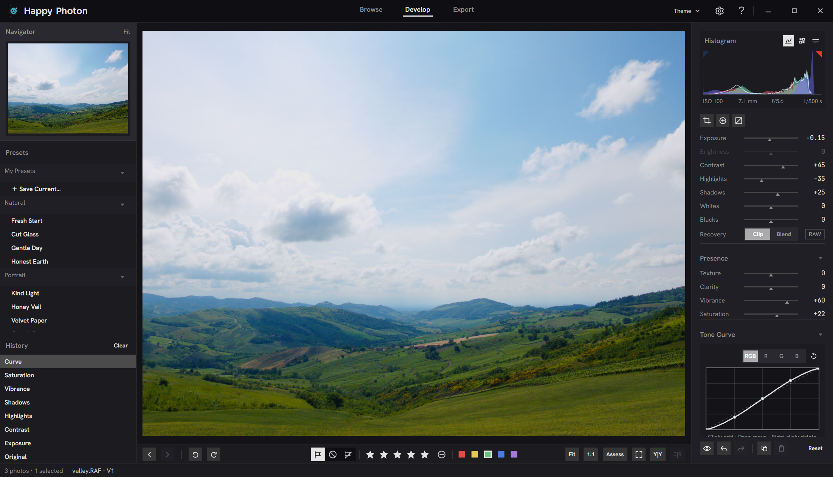The width and height of the screenshot is (833, 477).
Task: Rotate image clockwise
Action: (x=214, y=454)
